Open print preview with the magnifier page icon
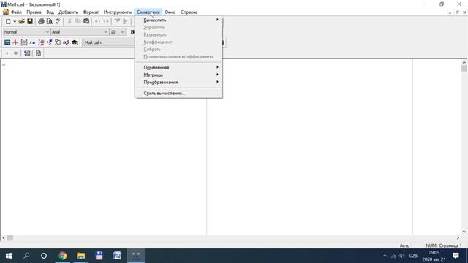Viewport: 468px width, 263px height. coord(49,21)
